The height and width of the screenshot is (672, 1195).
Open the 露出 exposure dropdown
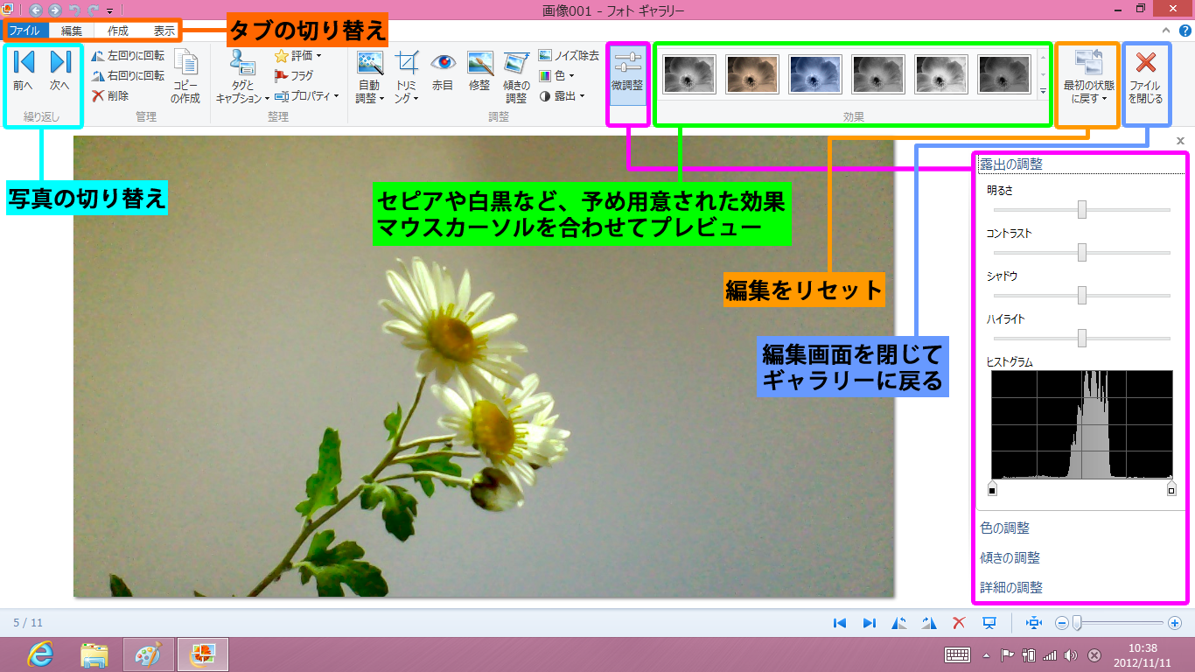[x=562, y=96]
